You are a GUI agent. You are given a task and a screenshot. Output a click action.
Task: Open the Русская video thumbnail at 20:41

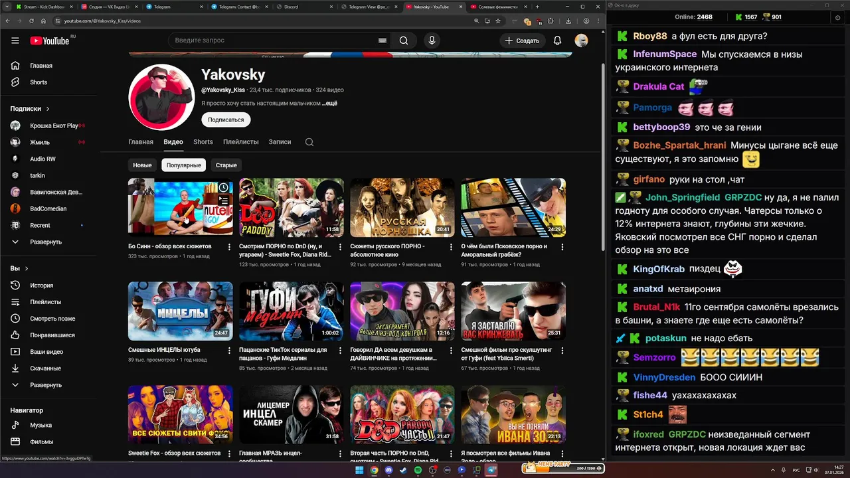click(x=402, y=207)
